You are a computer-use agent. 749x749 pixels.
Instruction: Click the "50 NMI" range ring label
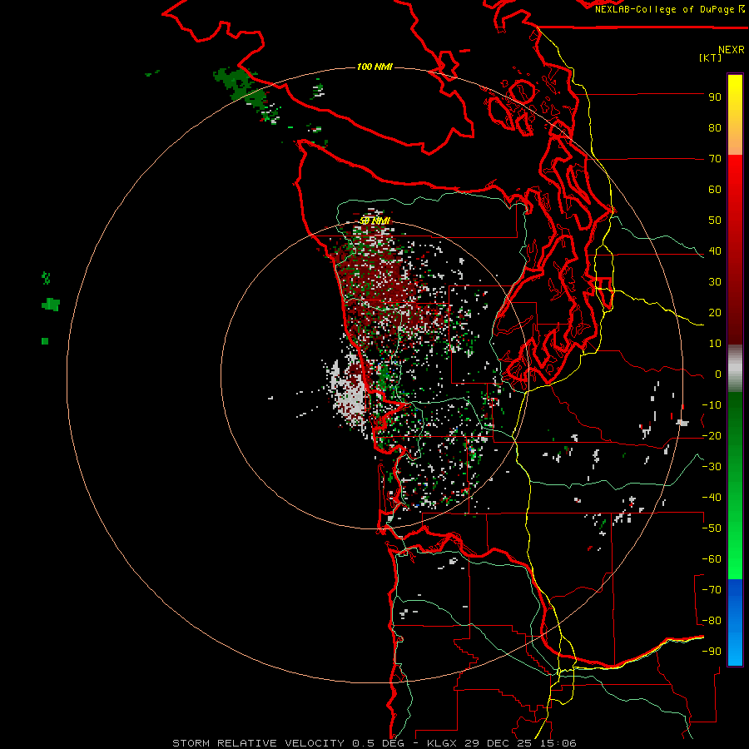375,221
